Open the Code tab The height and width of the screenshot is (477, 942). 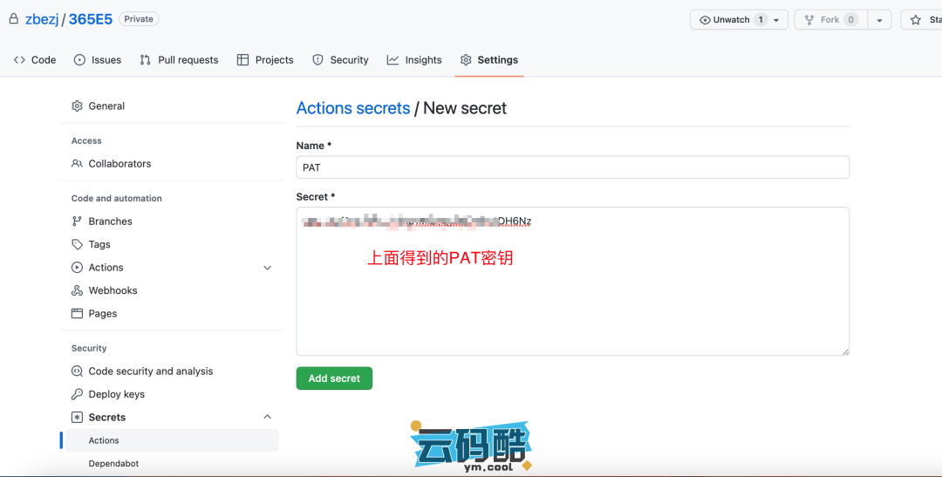(x=35, y=60)
